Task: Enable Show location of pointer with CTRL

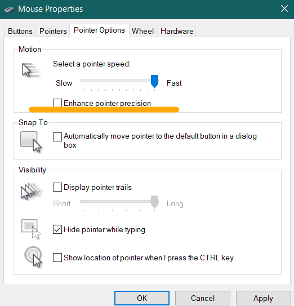Action: (x=57, y=258)
